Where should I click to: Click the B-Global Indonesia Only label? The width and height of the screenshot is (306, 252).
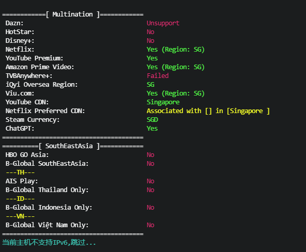click(x=49, y=208)
